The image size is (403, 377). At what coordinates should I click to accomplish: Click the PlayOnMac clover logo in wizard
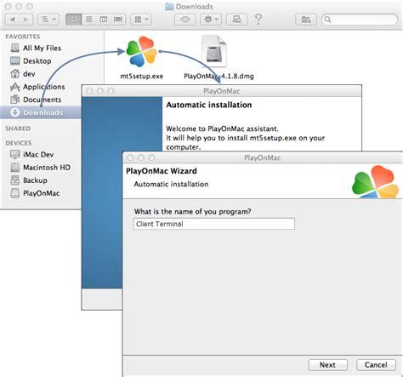pyautogui.click(x=377, y=182)
